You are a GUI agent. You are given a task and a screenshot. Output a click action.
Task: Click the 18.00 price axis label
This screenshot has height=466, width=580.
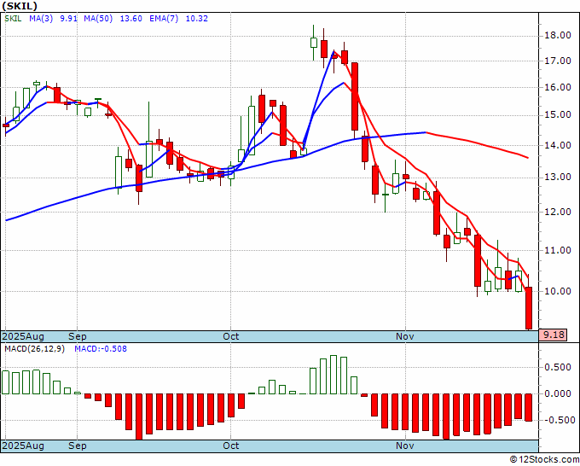click(558, 36)
